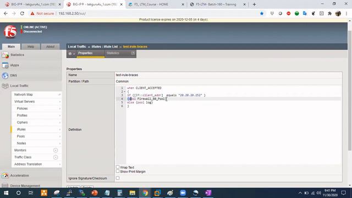Open the Acceleration gauge icon
The width and height of the screenshot is (352, 198).
coord(5,175)
